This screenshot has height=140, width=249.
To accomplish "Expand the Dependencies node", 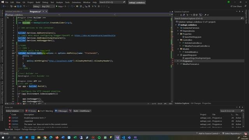I will (178, 31).
